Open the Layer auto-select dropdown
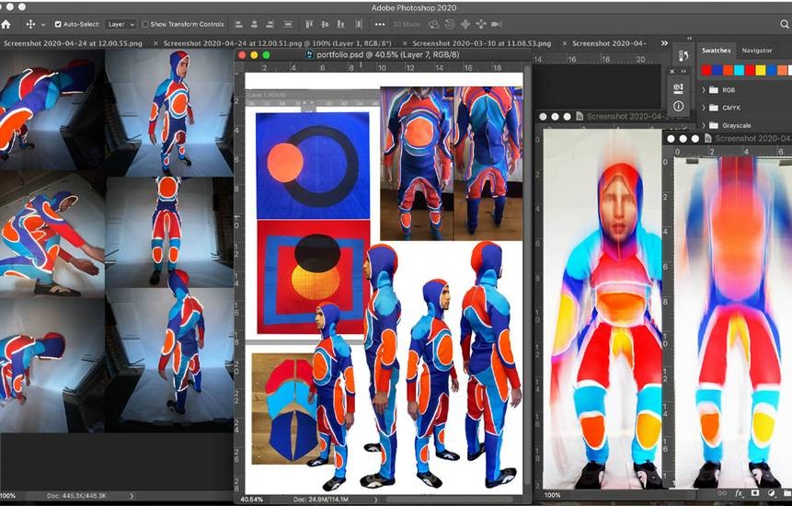 pyautogui.click(x=120, y=24)
